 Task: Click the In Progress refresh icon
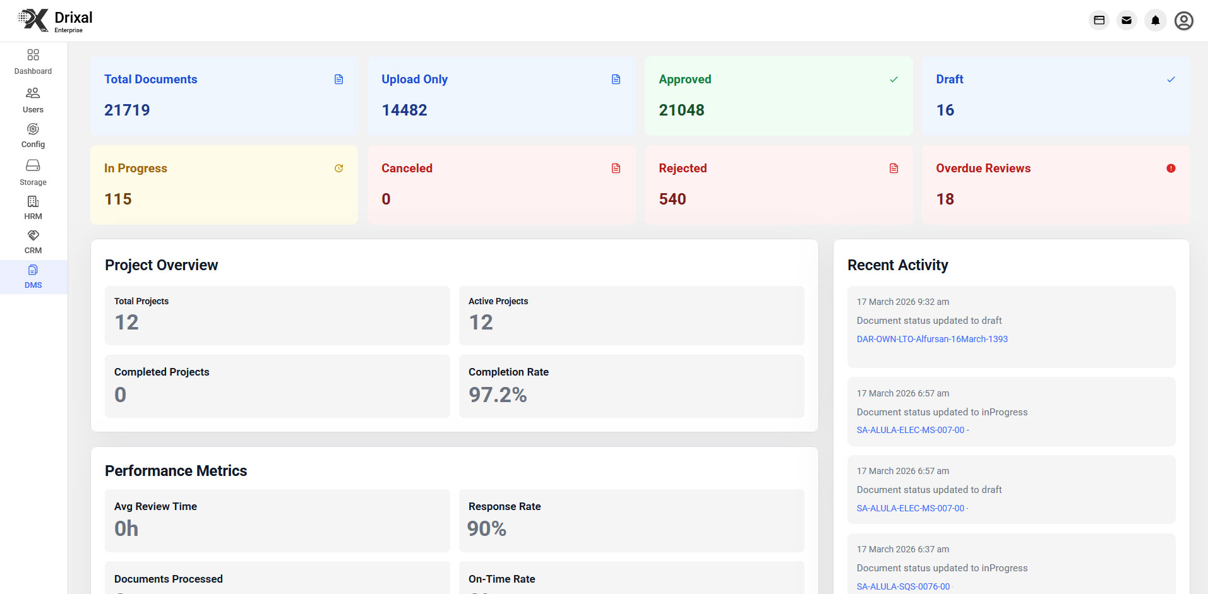coord(338,169)
